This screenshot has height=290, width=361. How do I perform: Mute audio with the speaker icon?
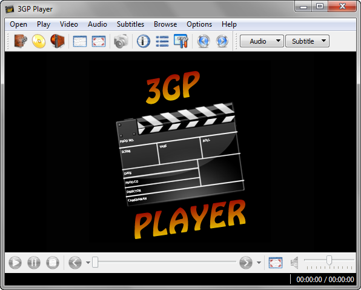[294, 263]
